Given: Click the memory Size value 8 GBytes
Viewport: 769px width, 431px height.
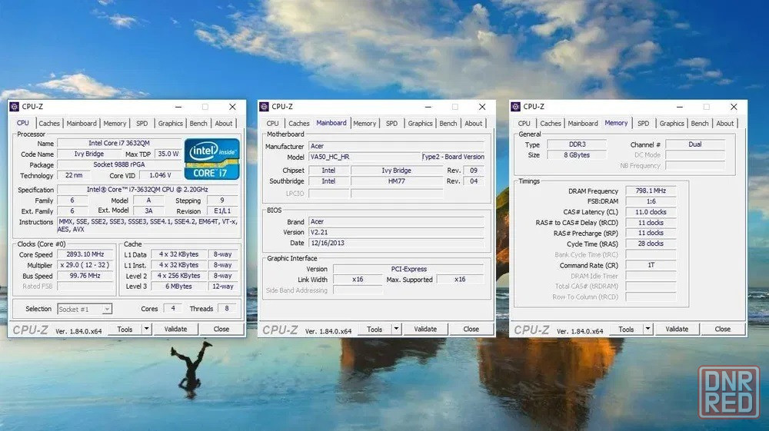Looking at the screenshot, I should tap(577, 155).
